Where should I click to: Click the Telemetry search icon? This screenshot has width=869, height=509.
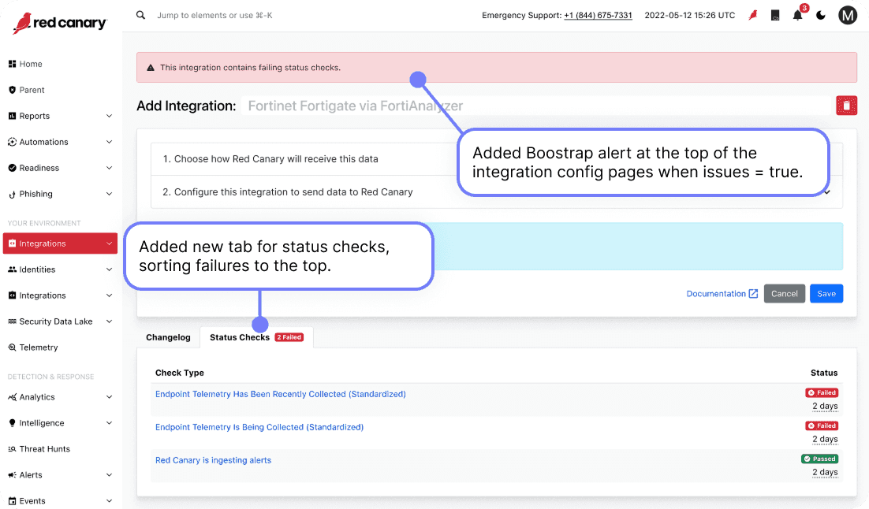tap(12, 347)
